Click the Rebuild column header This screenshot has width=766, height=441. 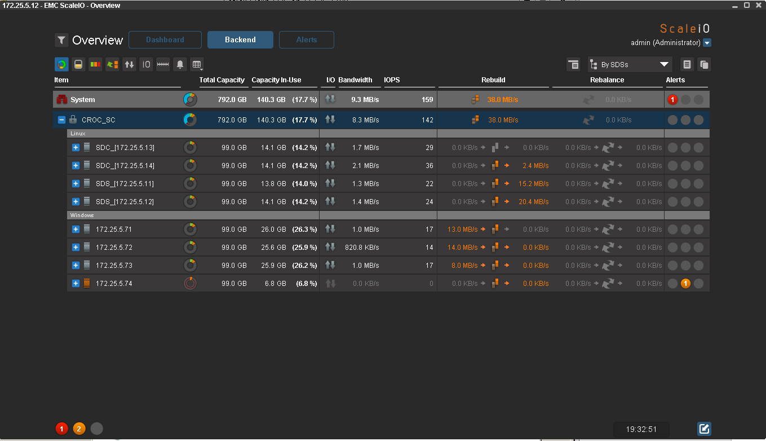coord(493,80)
